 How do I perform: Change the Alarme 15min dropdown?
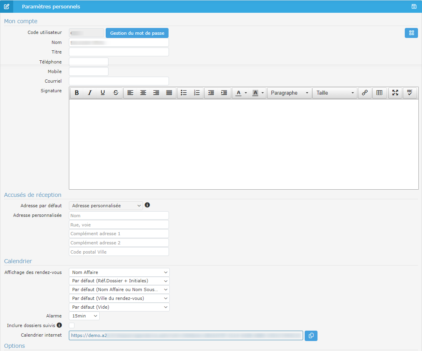point(84,316)
